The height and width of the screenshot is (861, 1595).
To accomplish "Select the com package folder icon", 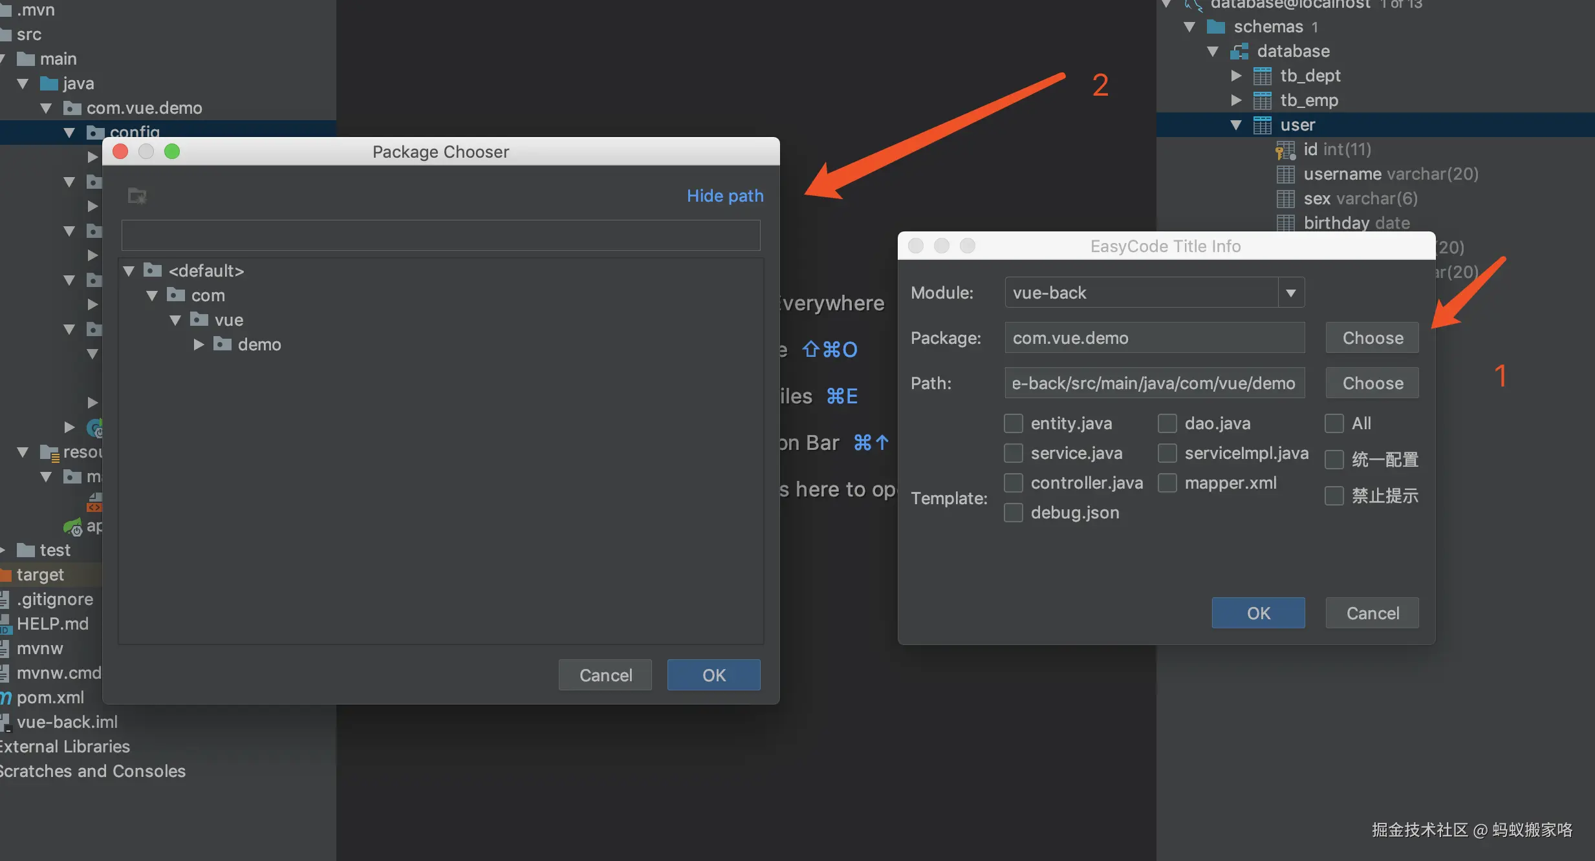I will coord(176,294).
